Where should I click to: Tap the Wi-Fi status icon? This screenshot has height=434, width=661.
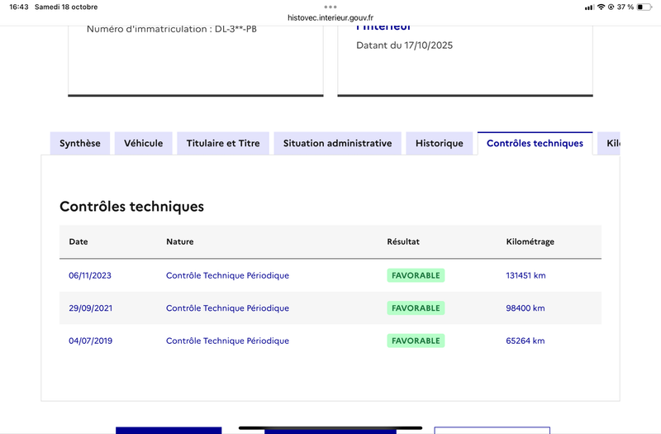pyautogui.click(x=601, y=7)
